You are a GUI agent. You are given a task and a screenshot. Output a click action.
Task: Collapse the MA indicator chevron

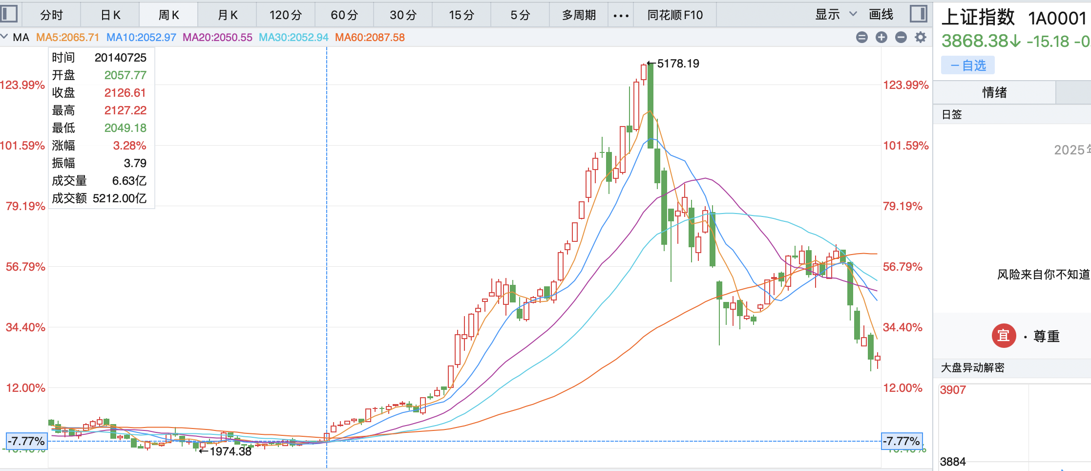click(4, 37)
